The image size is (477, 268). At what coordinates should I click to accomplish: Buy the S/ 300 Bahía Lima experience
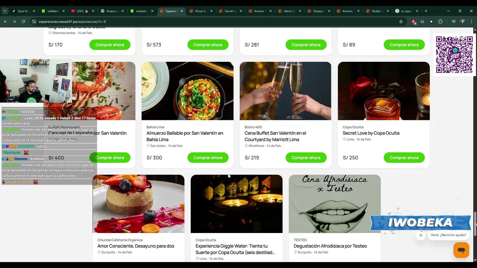[208, 157]
